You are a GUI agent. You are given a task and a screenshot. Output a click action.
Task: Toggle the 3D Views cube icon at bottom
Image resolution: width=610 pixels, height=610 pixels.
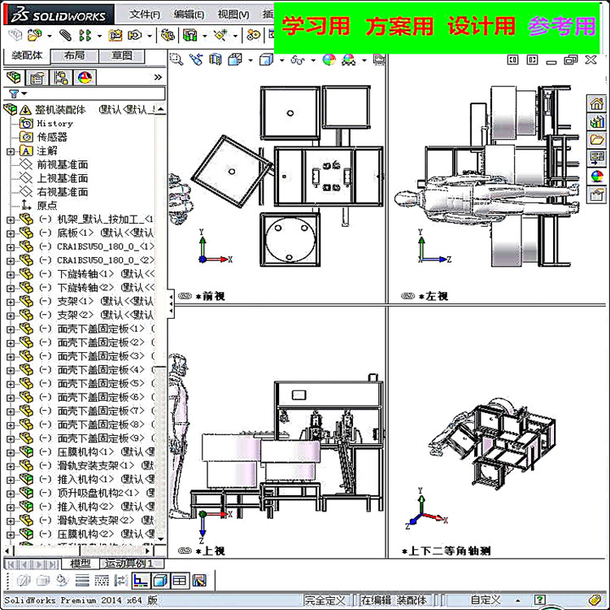click(x=160, y=581)
